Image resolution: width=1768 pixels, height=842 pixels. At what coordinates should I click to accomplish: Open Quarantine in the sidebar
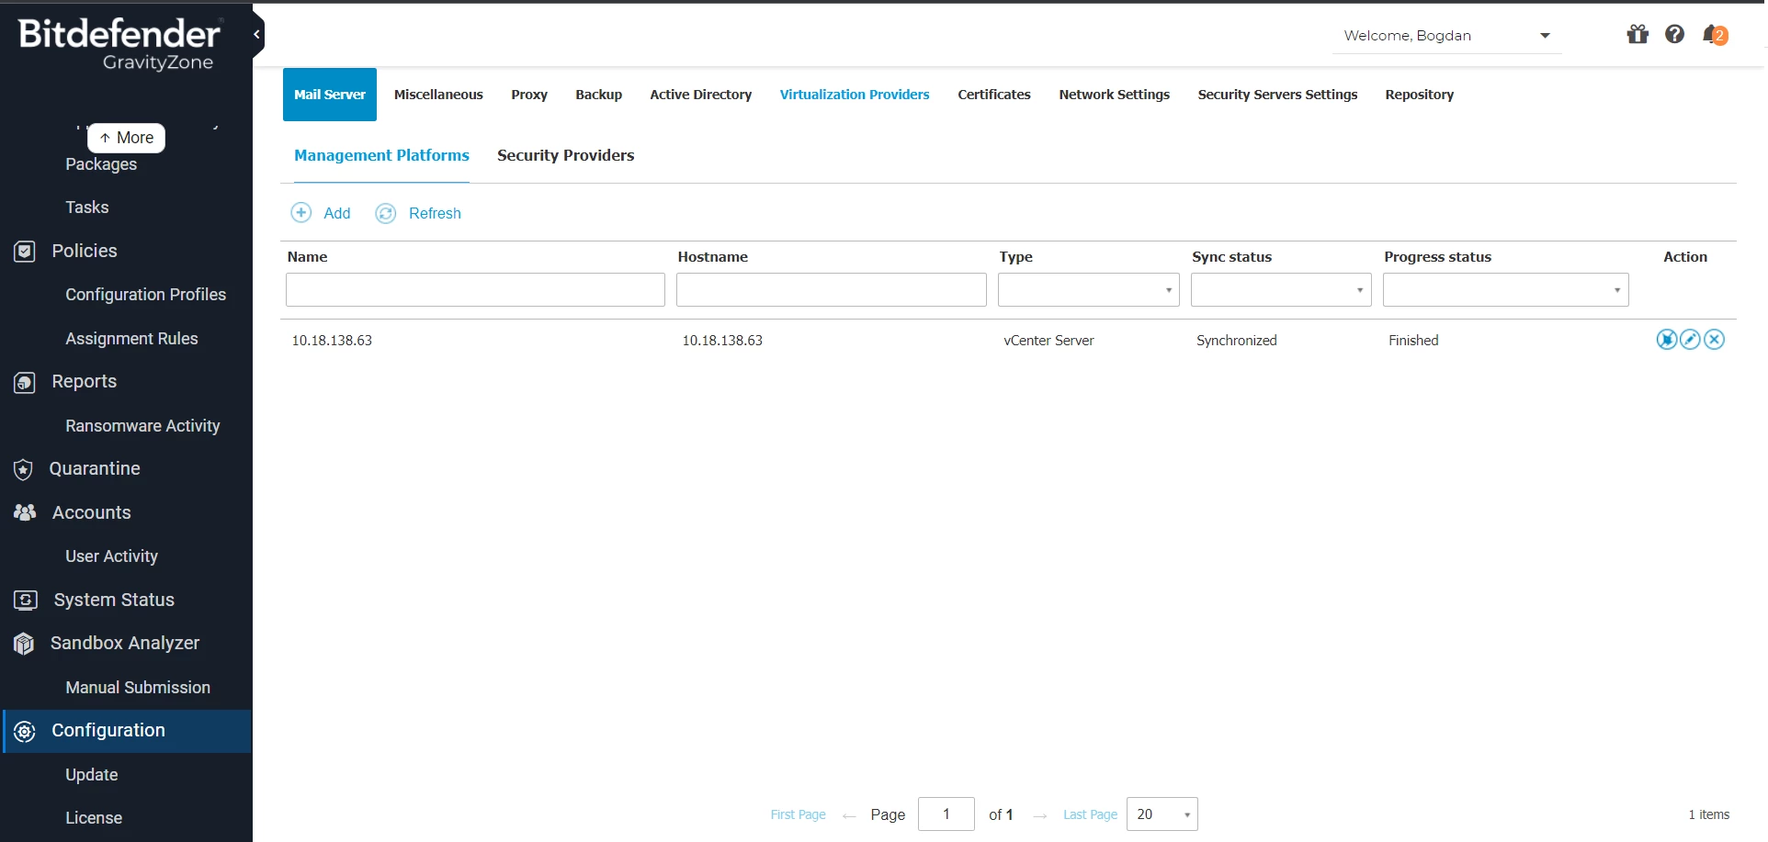click(x=95, y=468)
